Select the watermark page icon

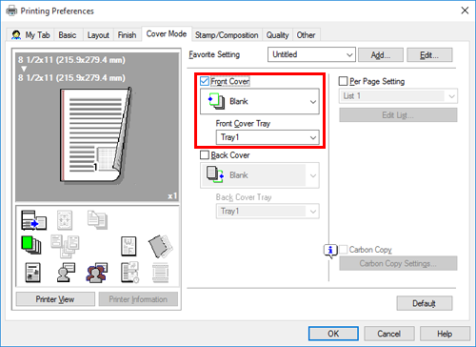pos(129,246)
